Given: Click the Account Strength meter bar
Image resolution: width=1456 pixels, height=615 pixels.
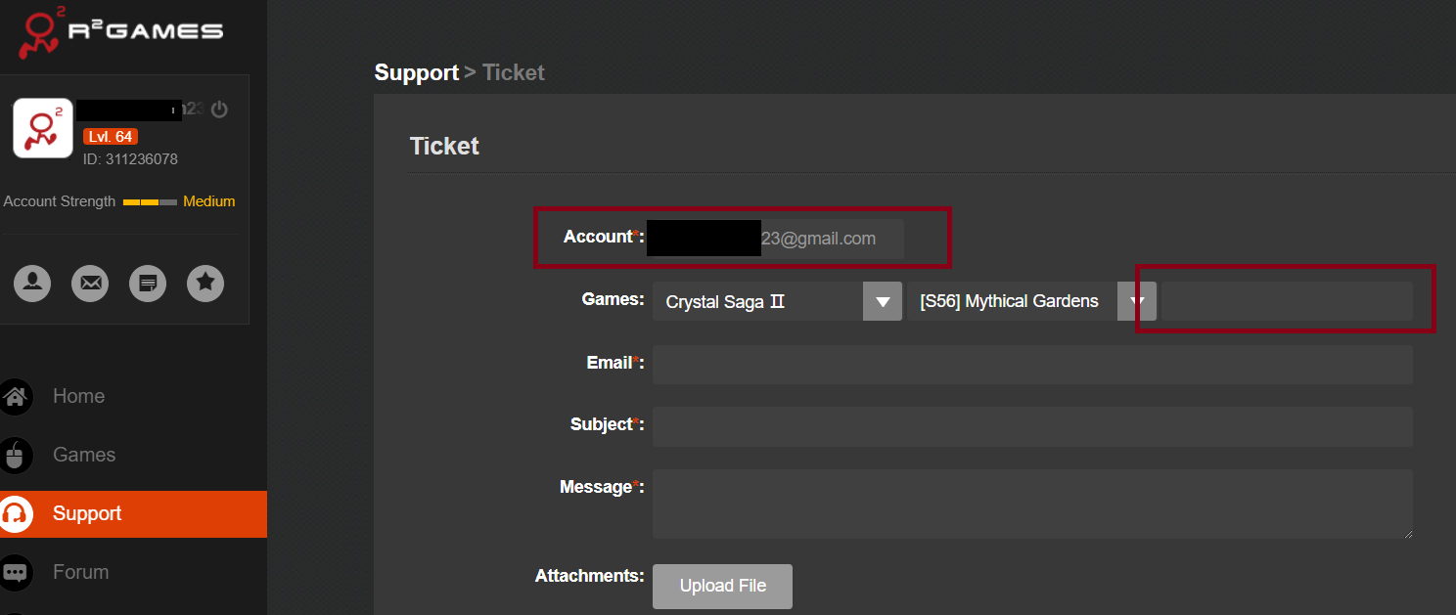Looking at the screenshot, I should 150,202.
